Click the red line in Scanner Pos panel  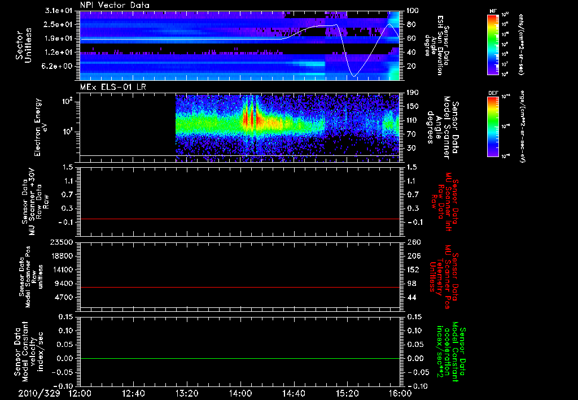tap(240, 287)
